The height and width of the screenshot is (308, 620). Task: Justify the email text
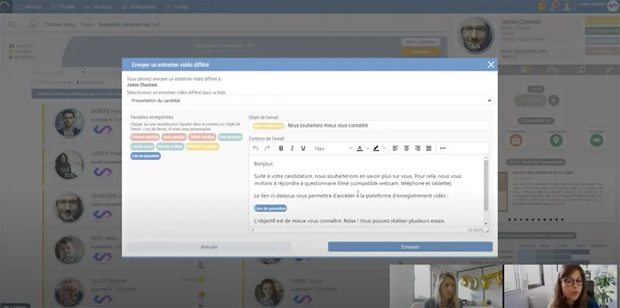(x=428, y=148)
